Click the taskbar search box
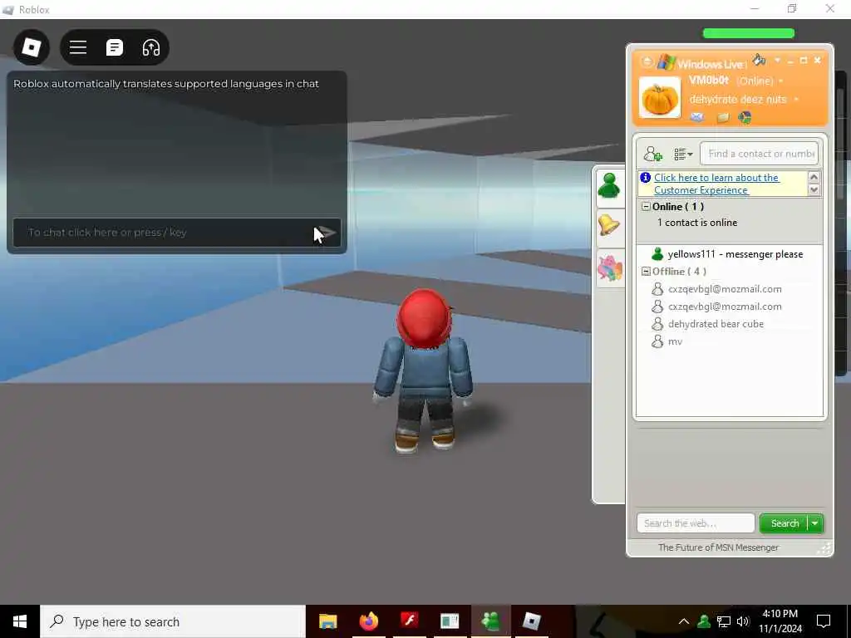 click(x=173, y=621)
